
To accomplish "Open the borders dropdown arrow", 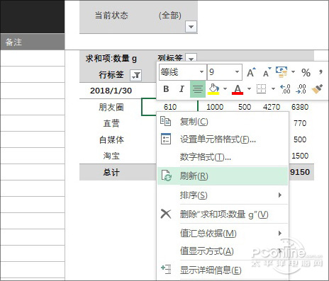I will coord(273,89).
